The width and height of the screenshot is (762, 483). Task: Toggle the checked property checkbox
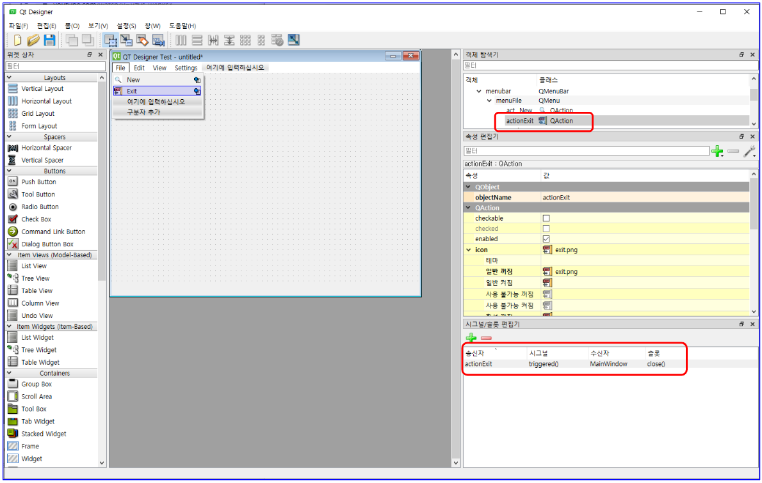[546, 228]
